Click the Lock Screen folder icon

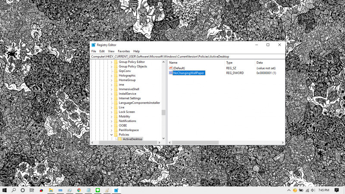pyautogui.click(x=116, y=112)
